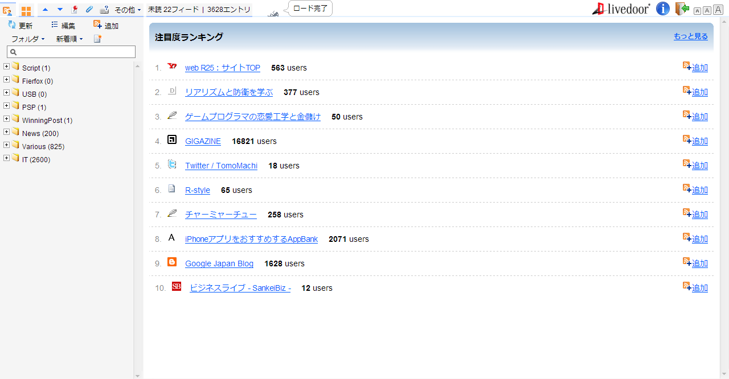
Task: Set the medium font size A
Action: (707, 10)
